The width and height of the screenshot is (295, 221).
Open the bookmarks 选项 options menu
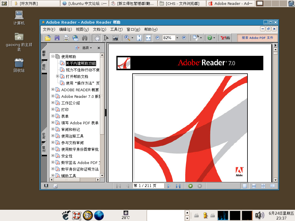tap(87, 48)
